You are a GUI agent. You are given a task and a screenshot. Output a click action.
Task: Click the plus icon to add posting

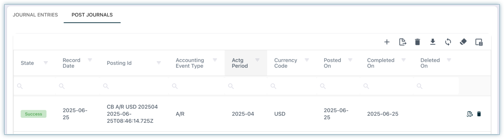point(387,42)
